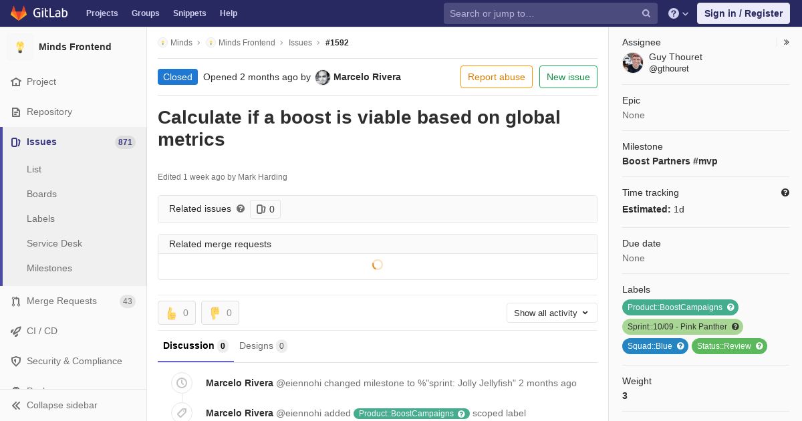Open the Boards sidebar item

point(41,194)
